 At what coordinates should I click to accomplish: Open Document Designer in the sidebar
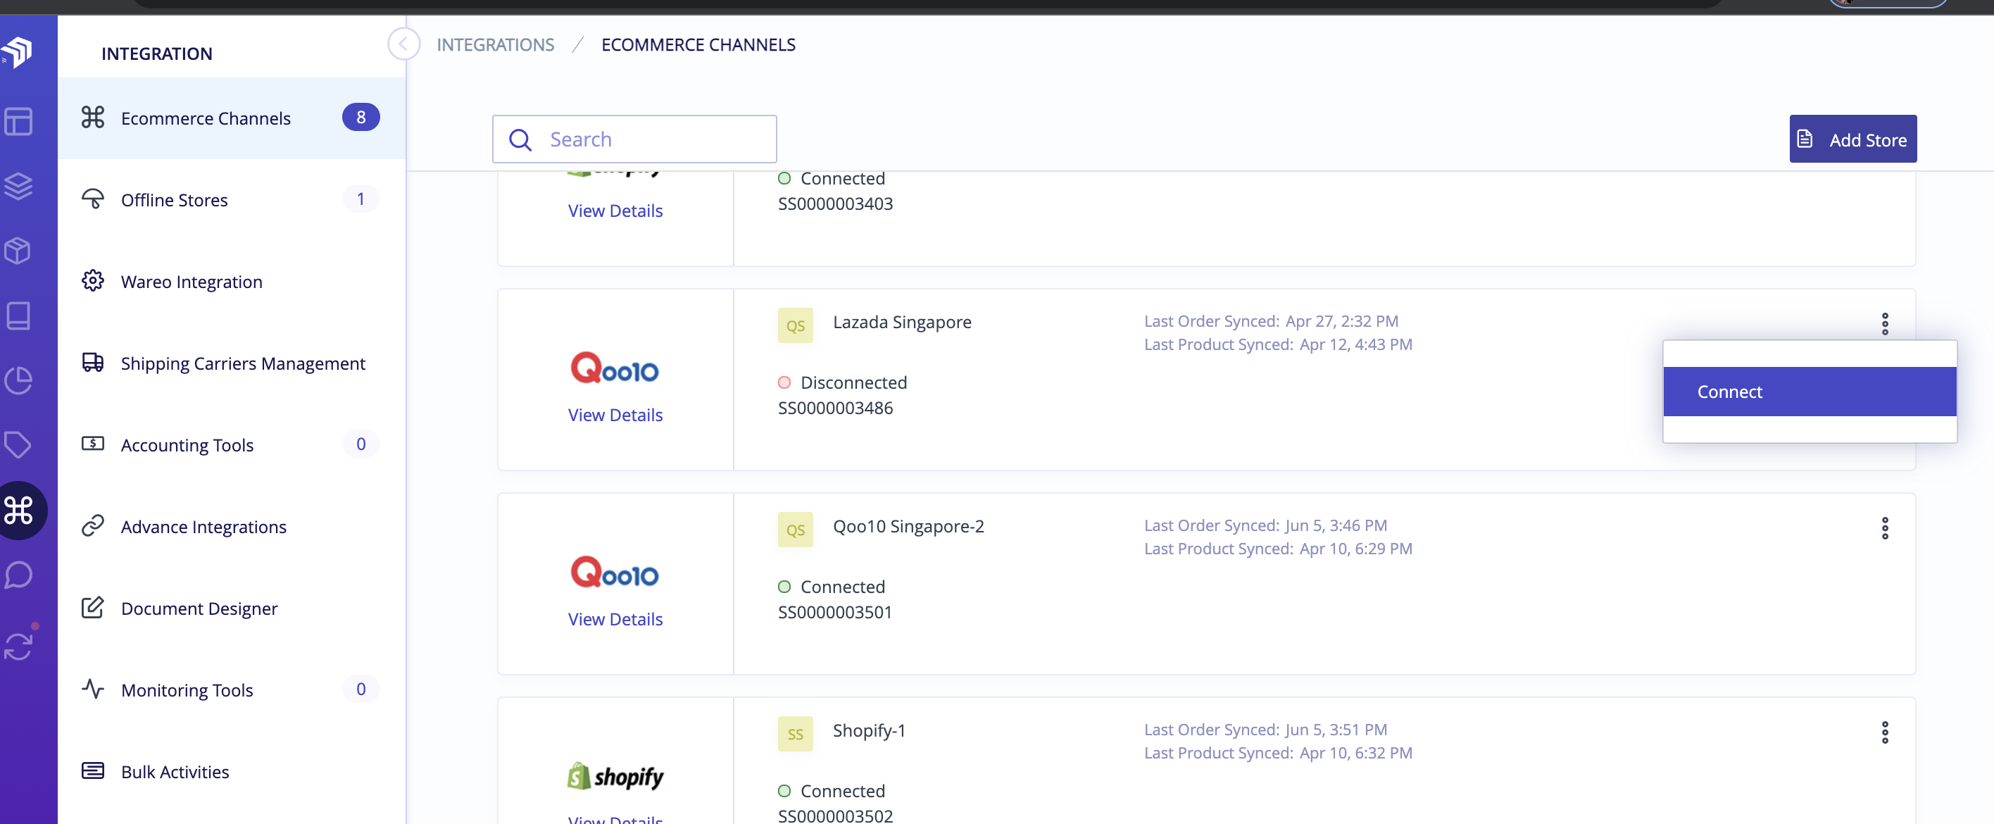click(x=232, y=608)
